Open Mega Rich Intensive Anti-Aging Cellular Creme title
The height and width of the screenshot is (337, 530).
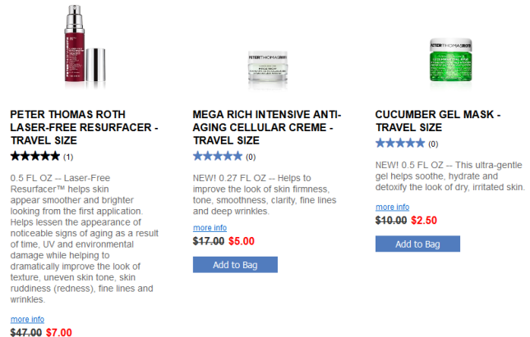[266, 128]
